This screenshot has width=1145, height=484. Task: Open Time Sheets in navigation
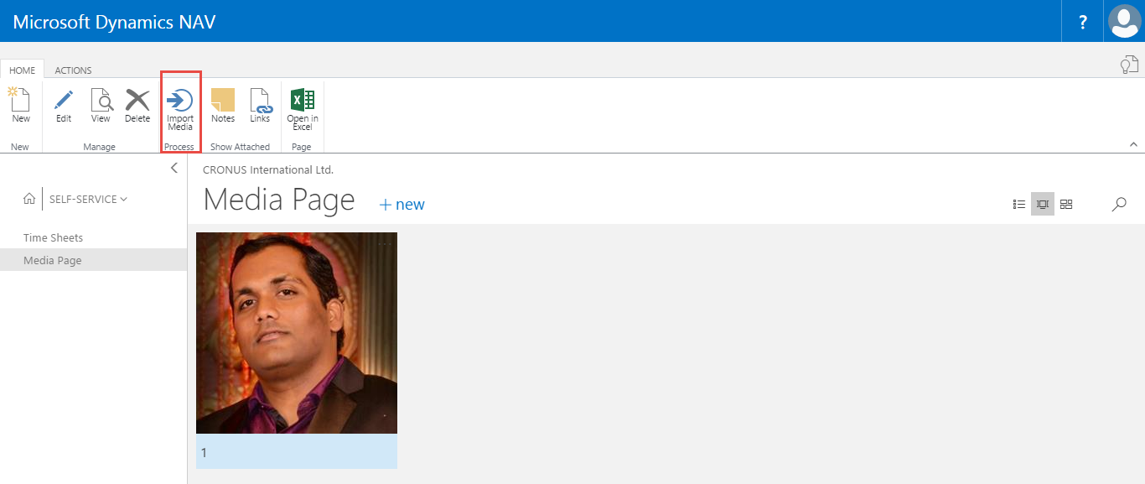coord(54,238)
